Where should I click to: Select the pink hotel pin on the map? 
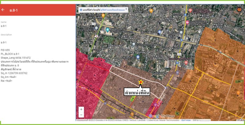pyautogui.click(x=187, y=23)
